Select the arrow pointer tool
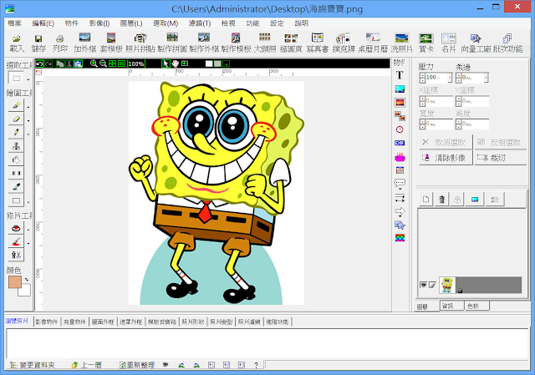Viewport: 535px width, 375px height. coord(166,63)
